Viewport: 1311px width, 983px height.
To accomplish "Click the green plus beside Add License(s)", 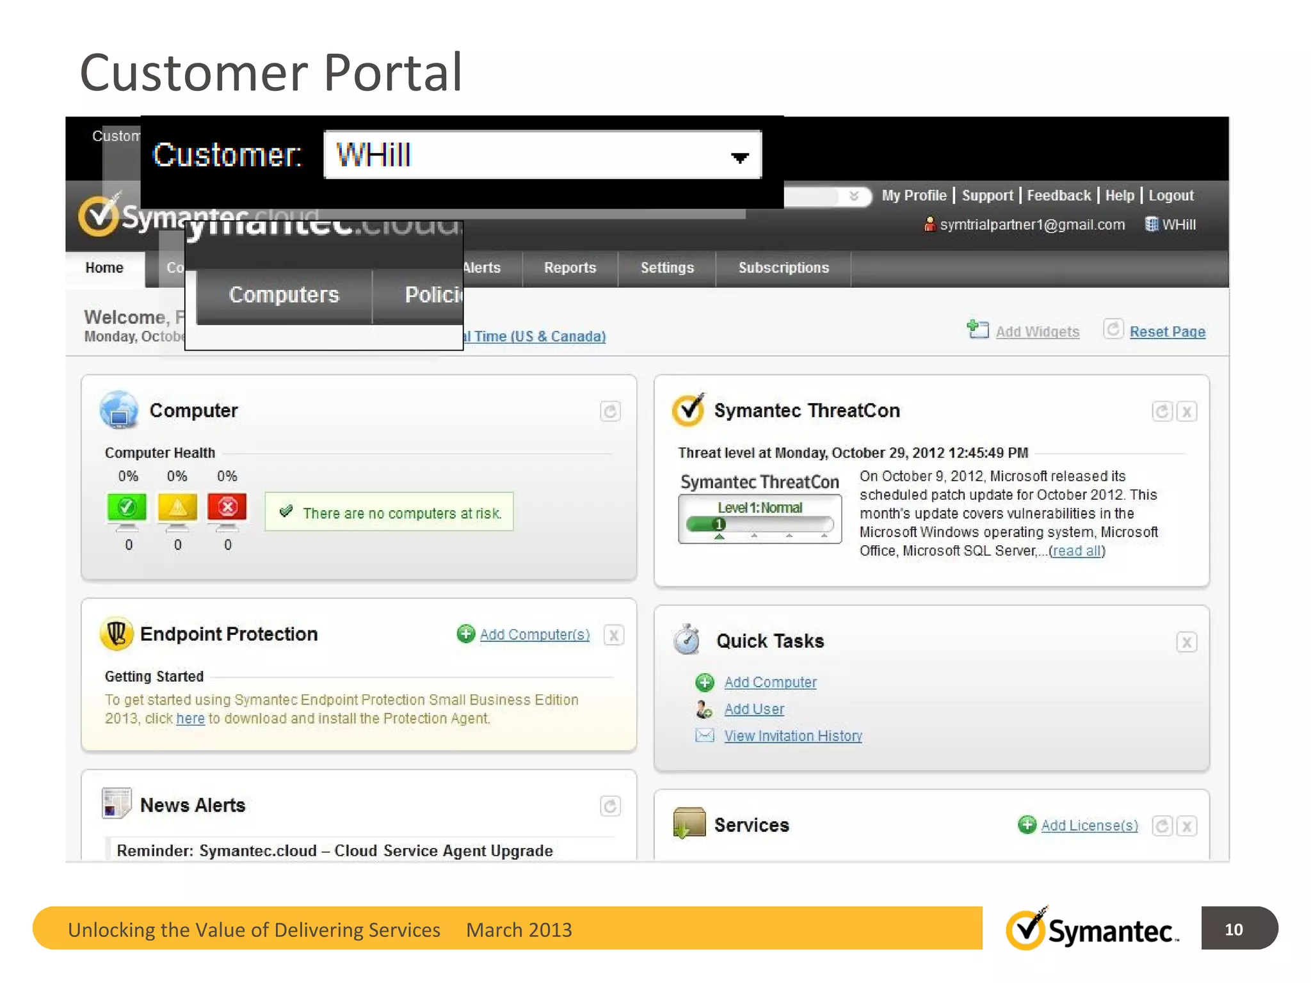I will [1027, 825].
